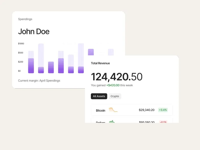Click the $0 axis label
The height and width of the screenshot is (150, 200).
point(19,71)
